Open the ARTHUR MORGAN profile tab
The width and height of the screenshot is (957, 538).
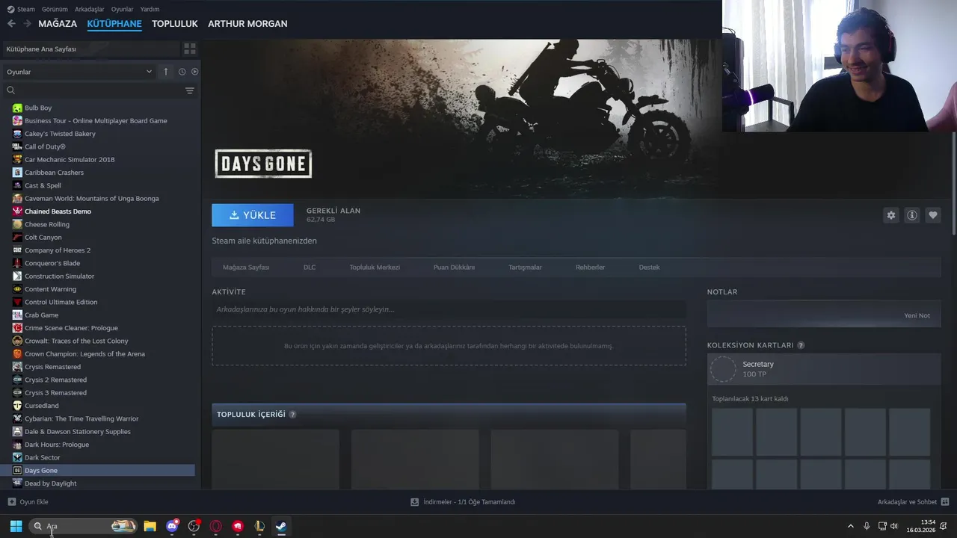[247, 24]
